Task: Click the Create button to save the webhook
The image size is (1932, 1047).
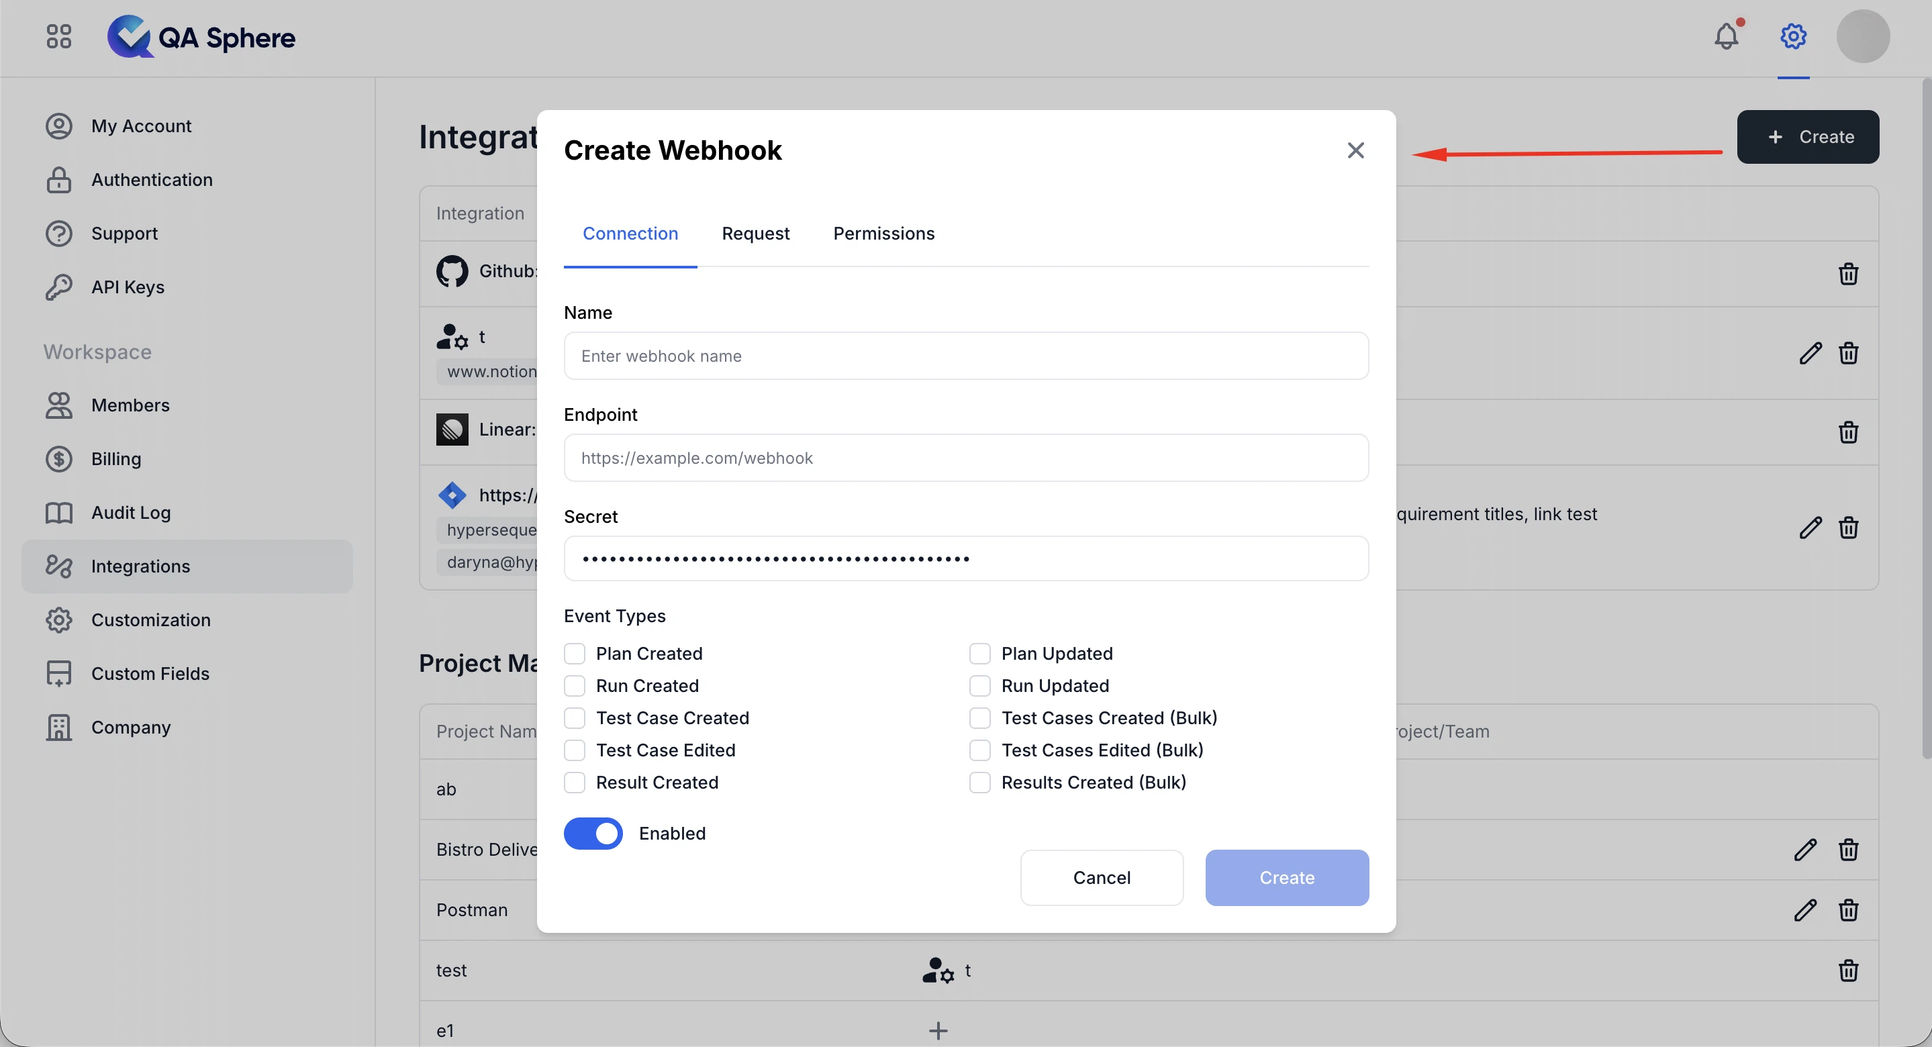Action: click(1286, 877)
